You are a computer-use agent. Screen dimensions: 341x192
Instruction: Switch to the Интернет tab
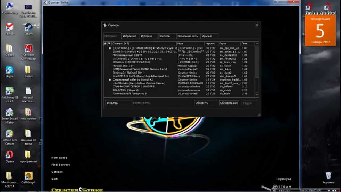(112, 36)
